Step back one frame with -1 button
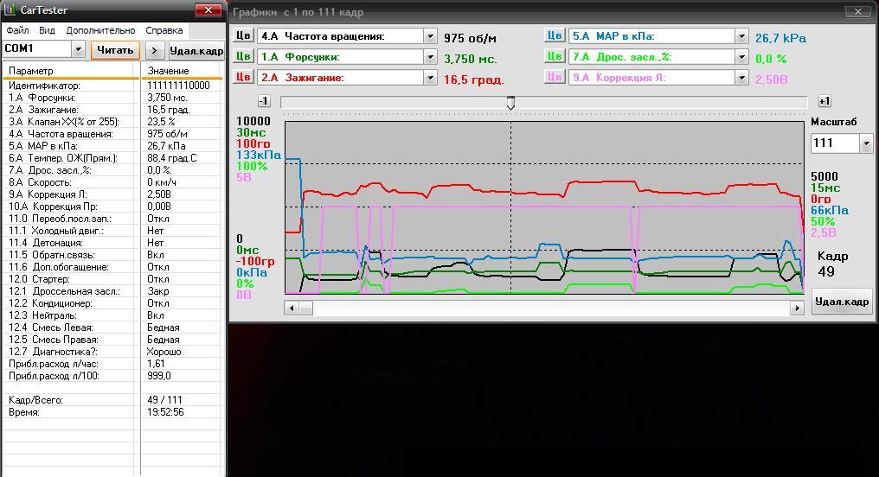The image size is (879, 477). click(264, 102)
